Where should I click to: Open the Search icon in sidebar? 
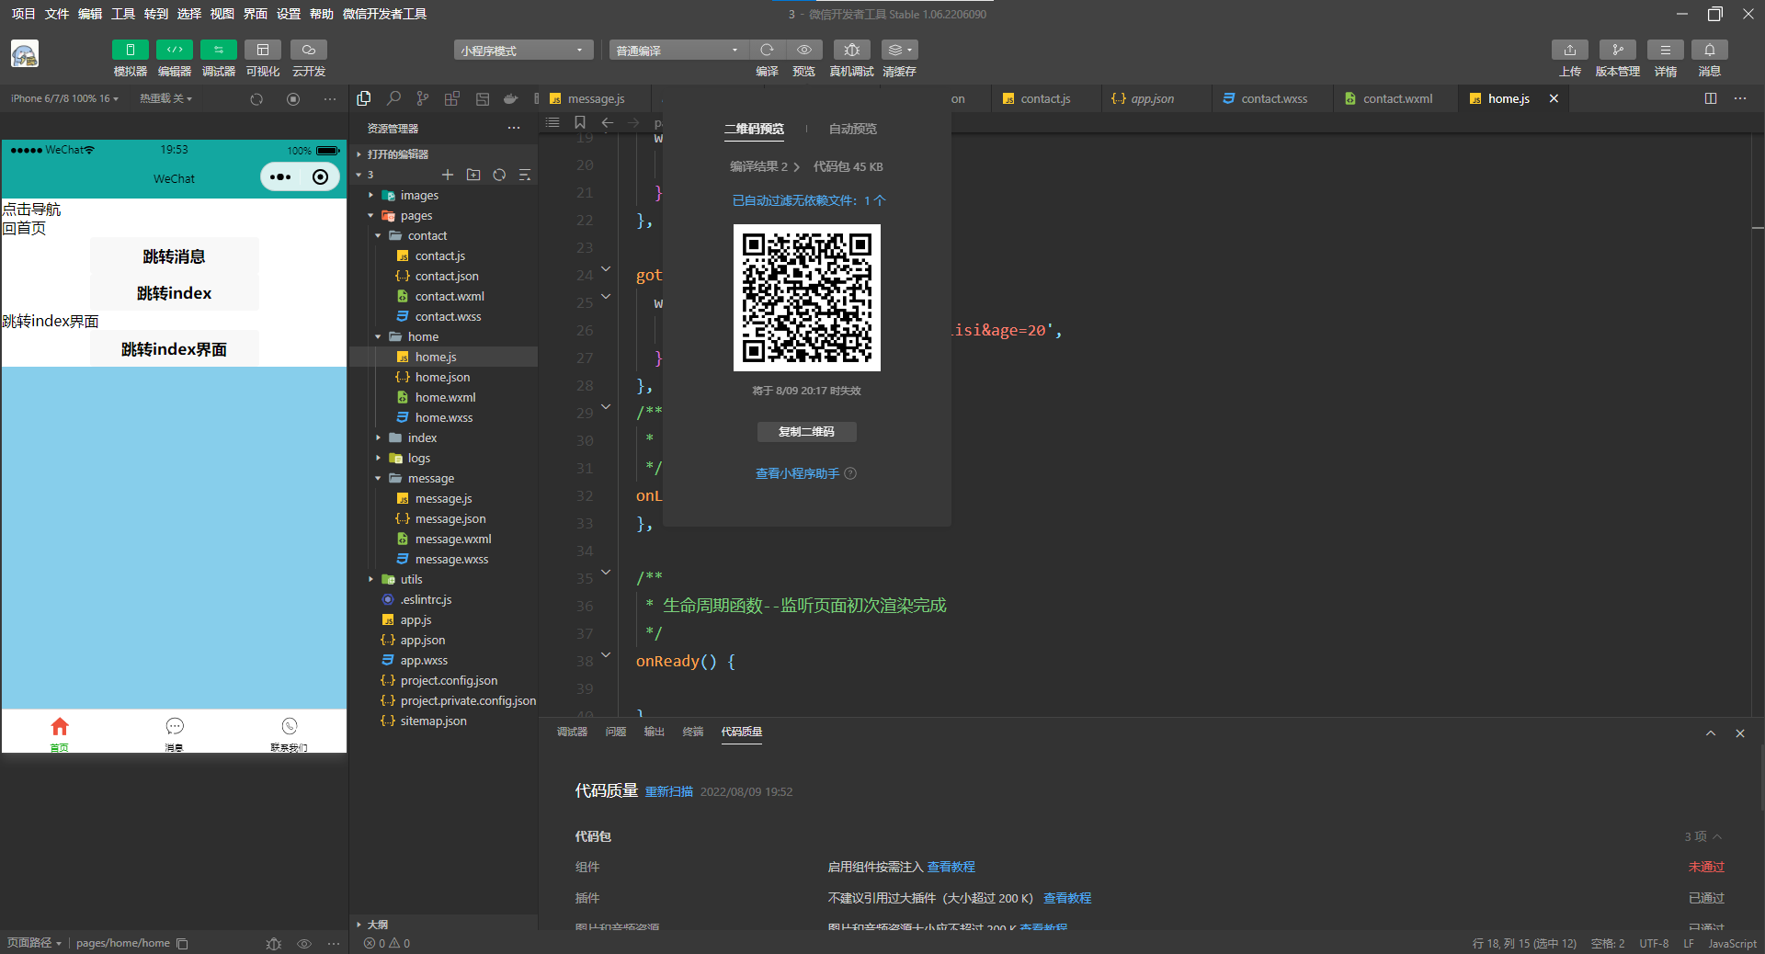pyautogui.click(x=393, y=98)
